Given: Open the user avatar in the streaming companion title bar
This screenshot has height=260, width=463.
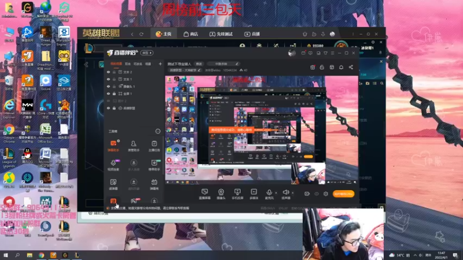Looking at the screenshot, I should click(x=292, y=53).
